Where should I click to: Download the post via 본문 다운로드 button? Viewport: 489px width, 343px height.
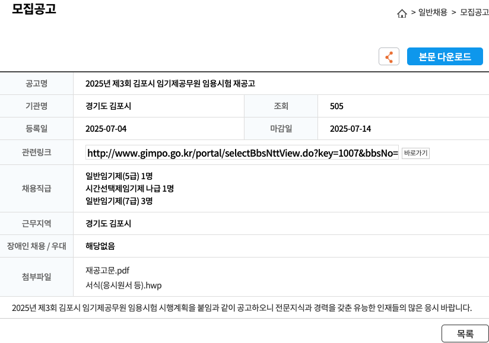pyautogui.click(x=444, y=56)
